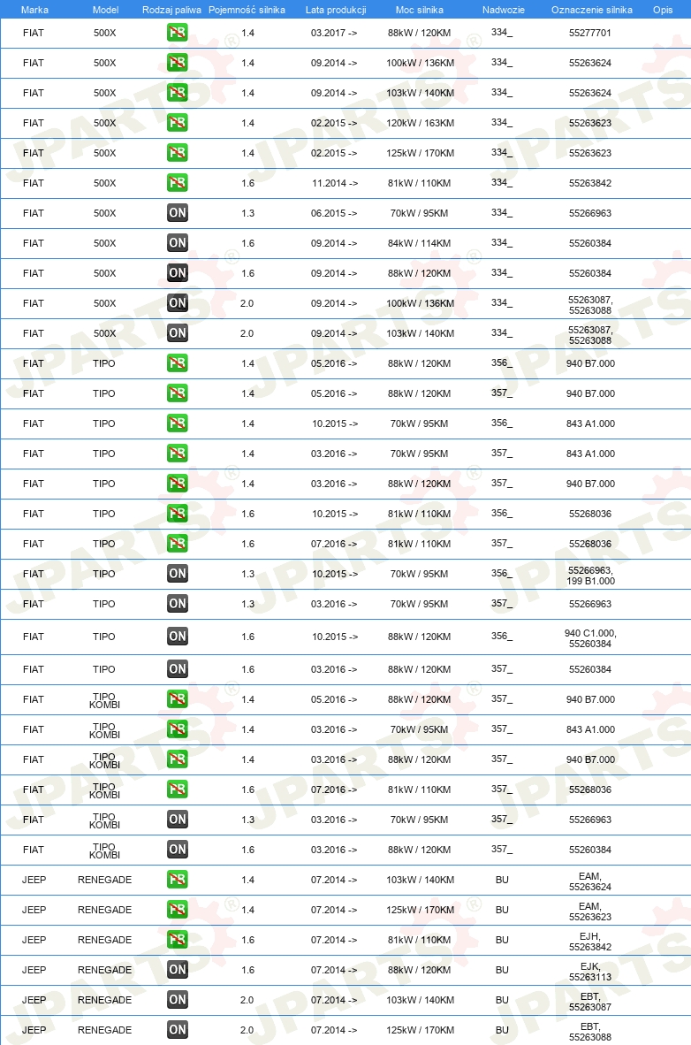Screen dimensions: 691x1045
Task: Click the Lata produkcji column header
Action: click(x=336, y=10)
